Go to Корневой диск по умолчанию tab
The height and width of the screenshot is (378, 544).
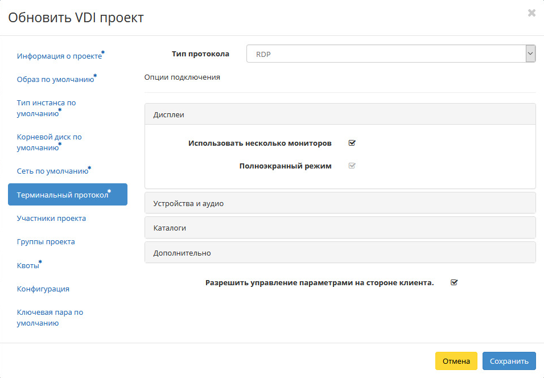(x=49, y=142)
